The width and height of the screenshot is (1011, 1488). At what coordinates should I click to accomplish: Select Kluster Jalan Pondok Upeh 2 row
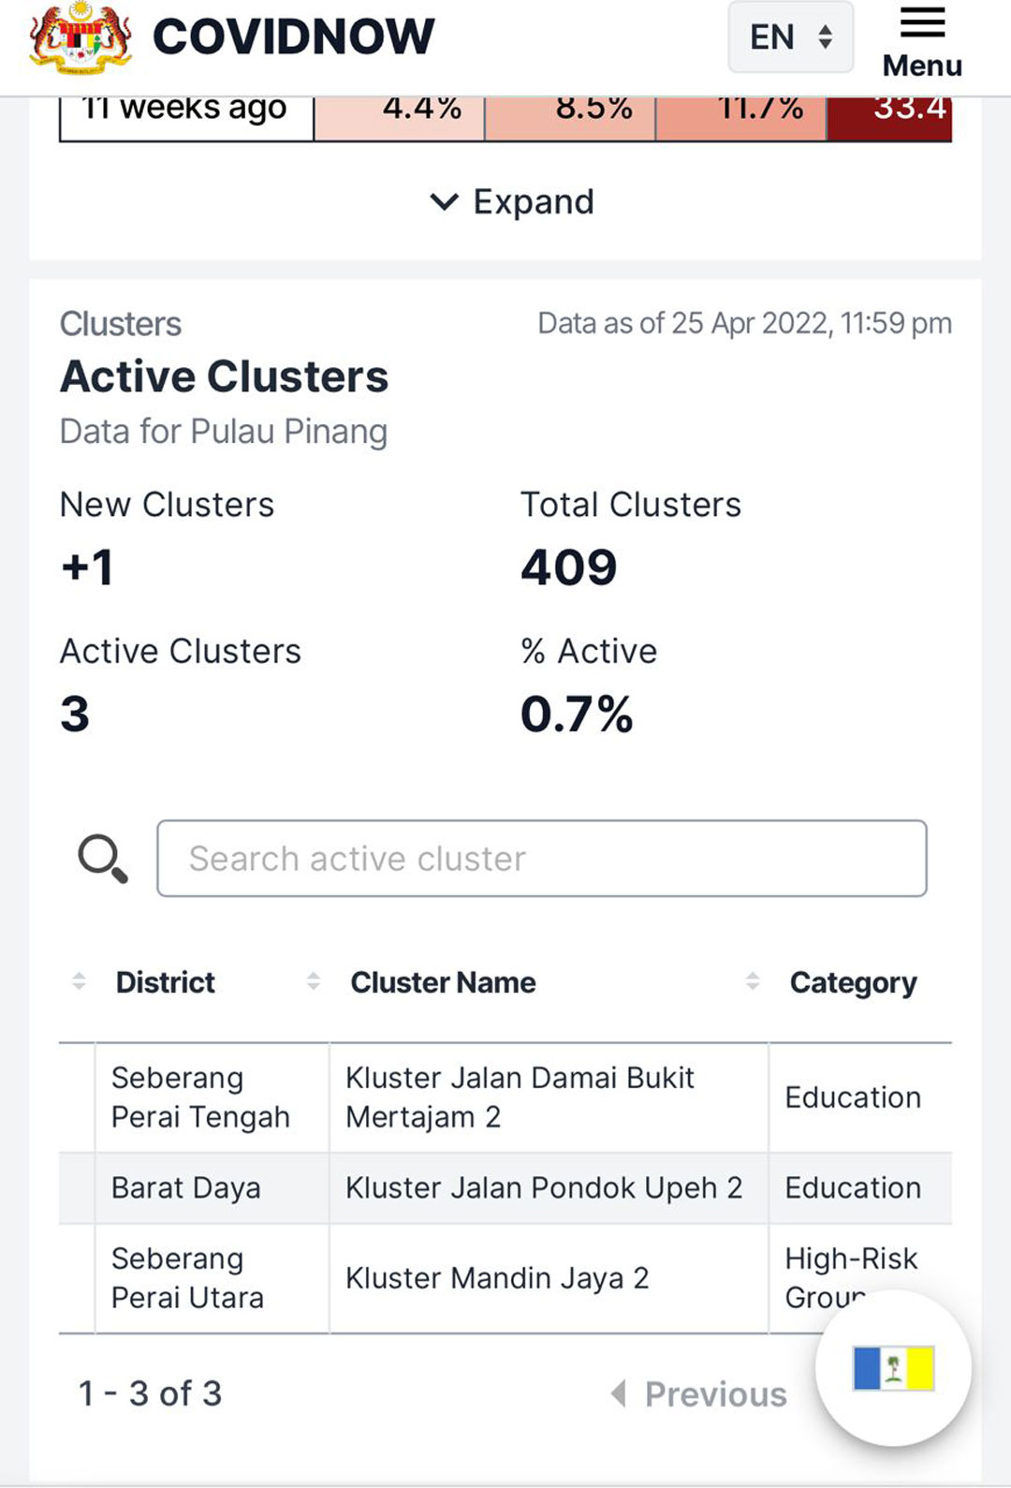505,1188
